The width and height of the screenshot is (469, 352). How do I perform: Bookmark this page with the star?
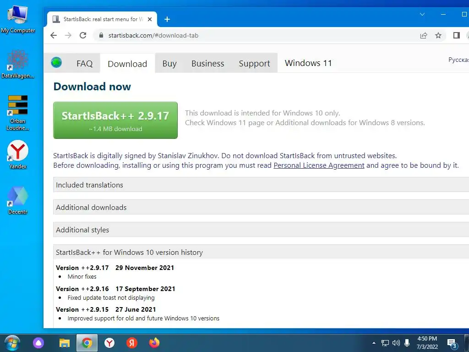[438, 35]
